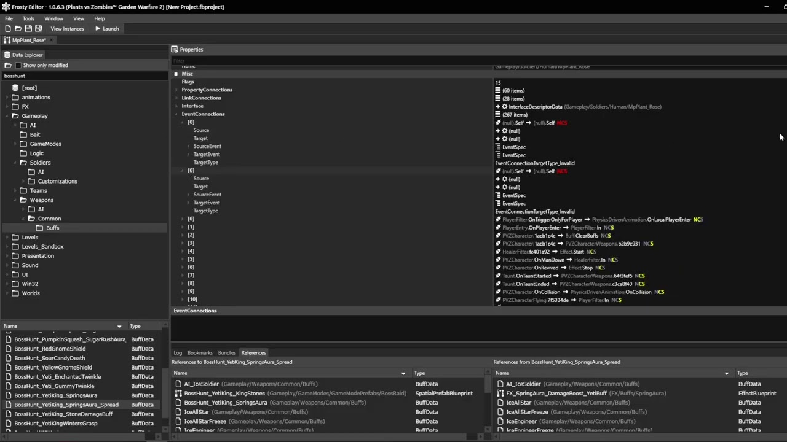Click the Open Project folder toolbar icon

click(x=18, y=29)
